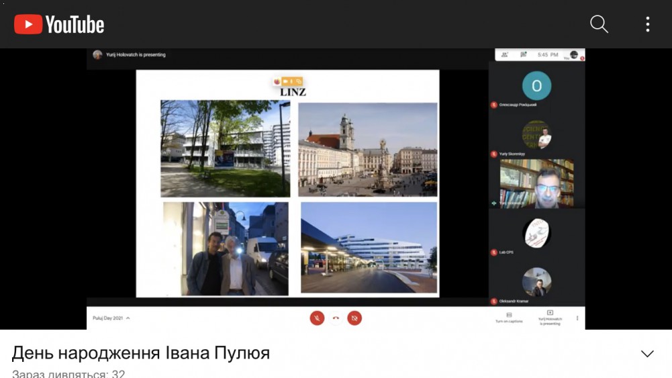The width and height of the screenshot is (672, 378).
Task: Click the video title 'День народження Івана Пулюя'
Action: pos(141,353)
